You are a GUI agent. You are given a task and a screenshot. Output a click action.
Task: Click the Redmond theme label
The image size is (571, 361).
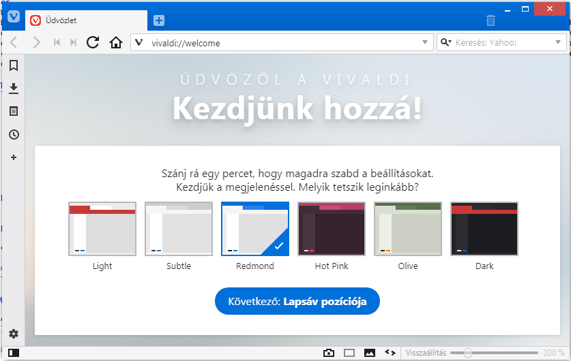point(255,266)
